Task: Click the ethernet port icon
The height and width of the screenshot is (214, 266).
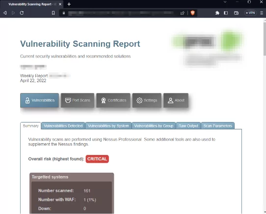Action: pos(68,100)
